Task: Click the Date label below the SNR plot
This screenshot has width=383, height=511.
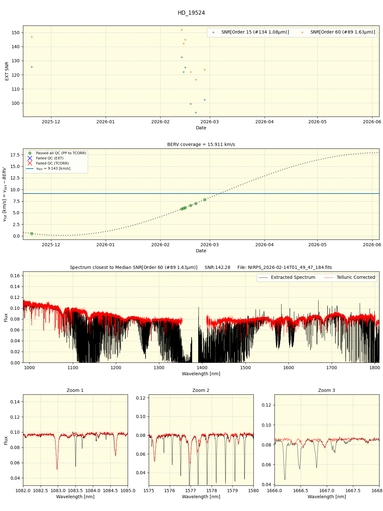Action: coord(201,128)
